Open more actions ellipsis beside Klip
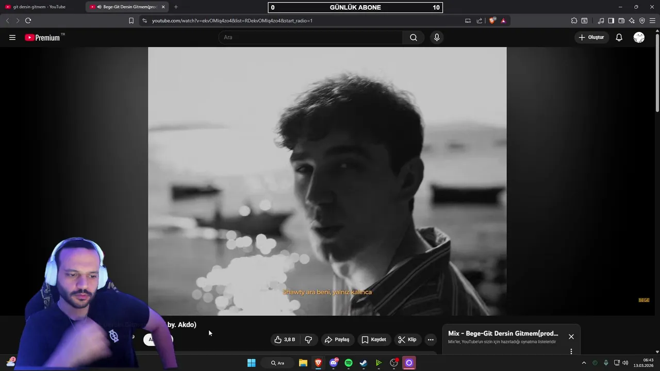 (431, 340)
